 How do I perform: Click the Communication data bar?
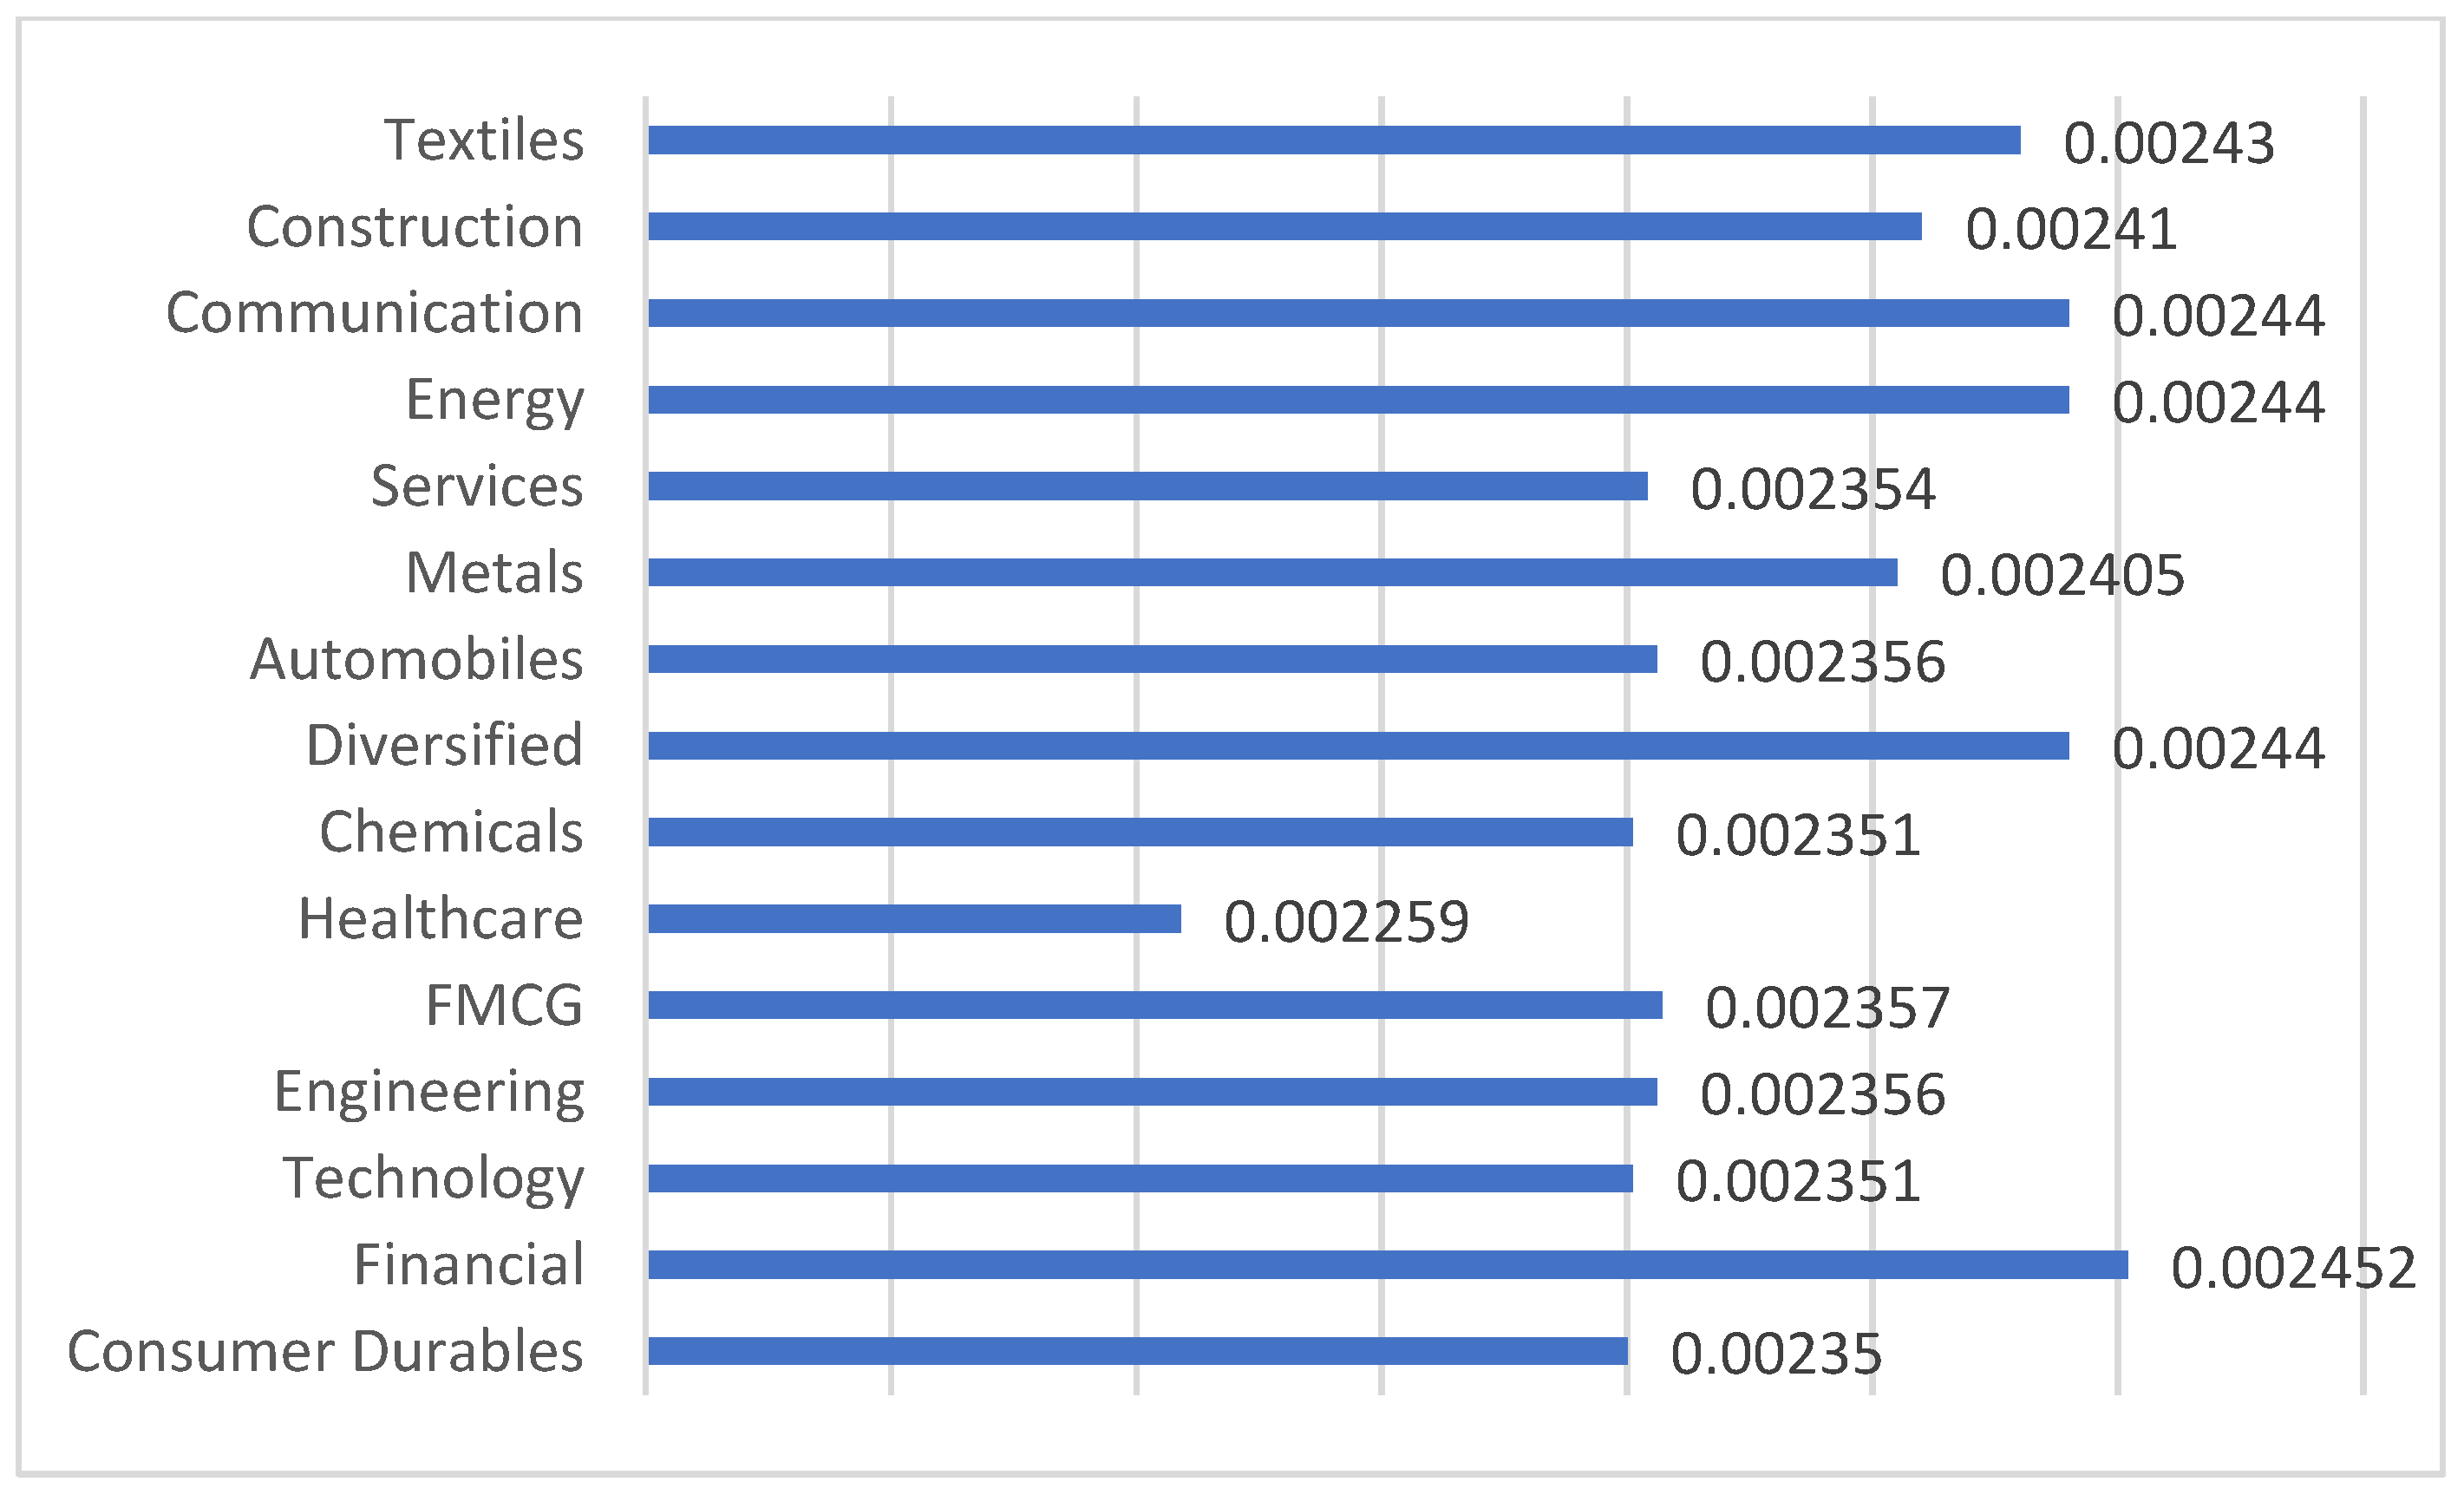point(1357,313)
